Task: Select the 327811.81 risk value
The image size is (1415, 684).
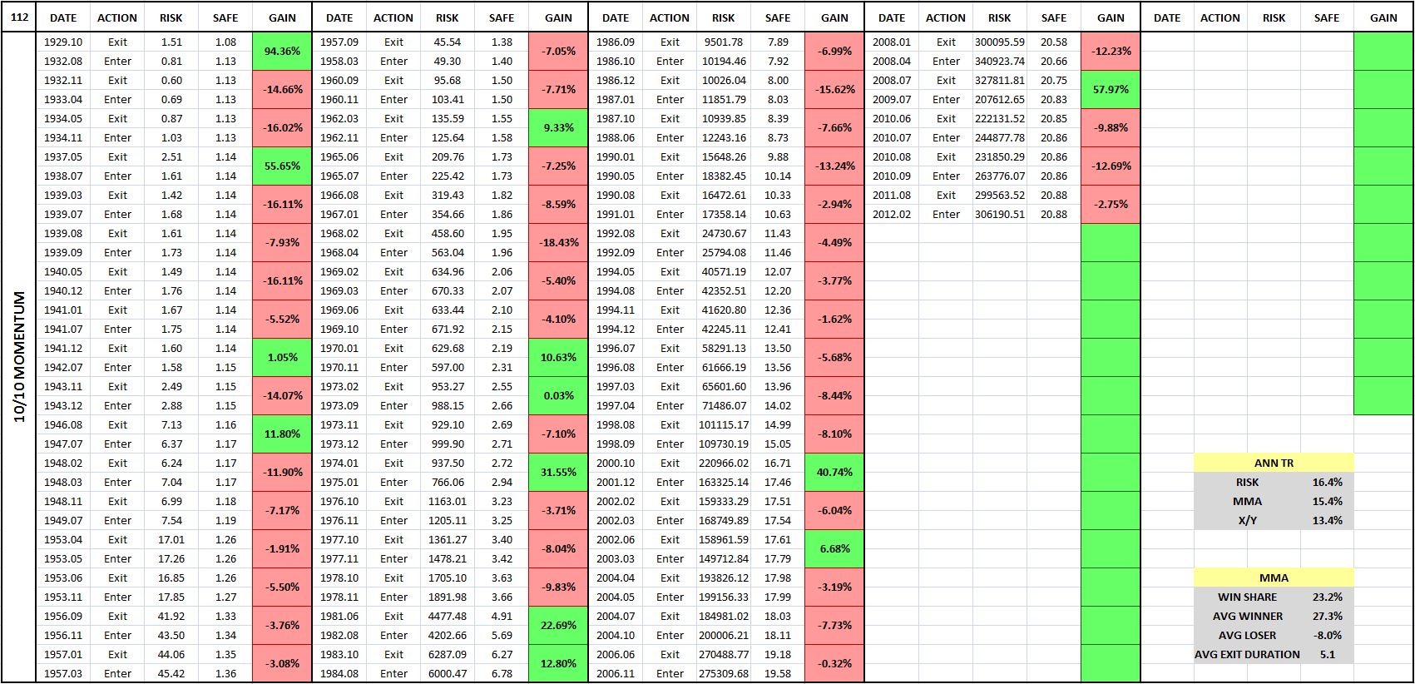Action: tap(1000, 81)
